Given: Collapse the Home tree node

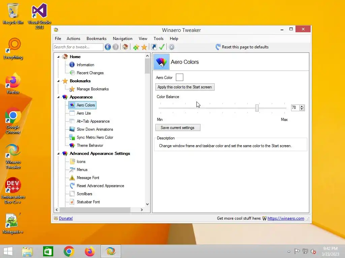Looking at the screenshot, I should [x=58, y=57].
